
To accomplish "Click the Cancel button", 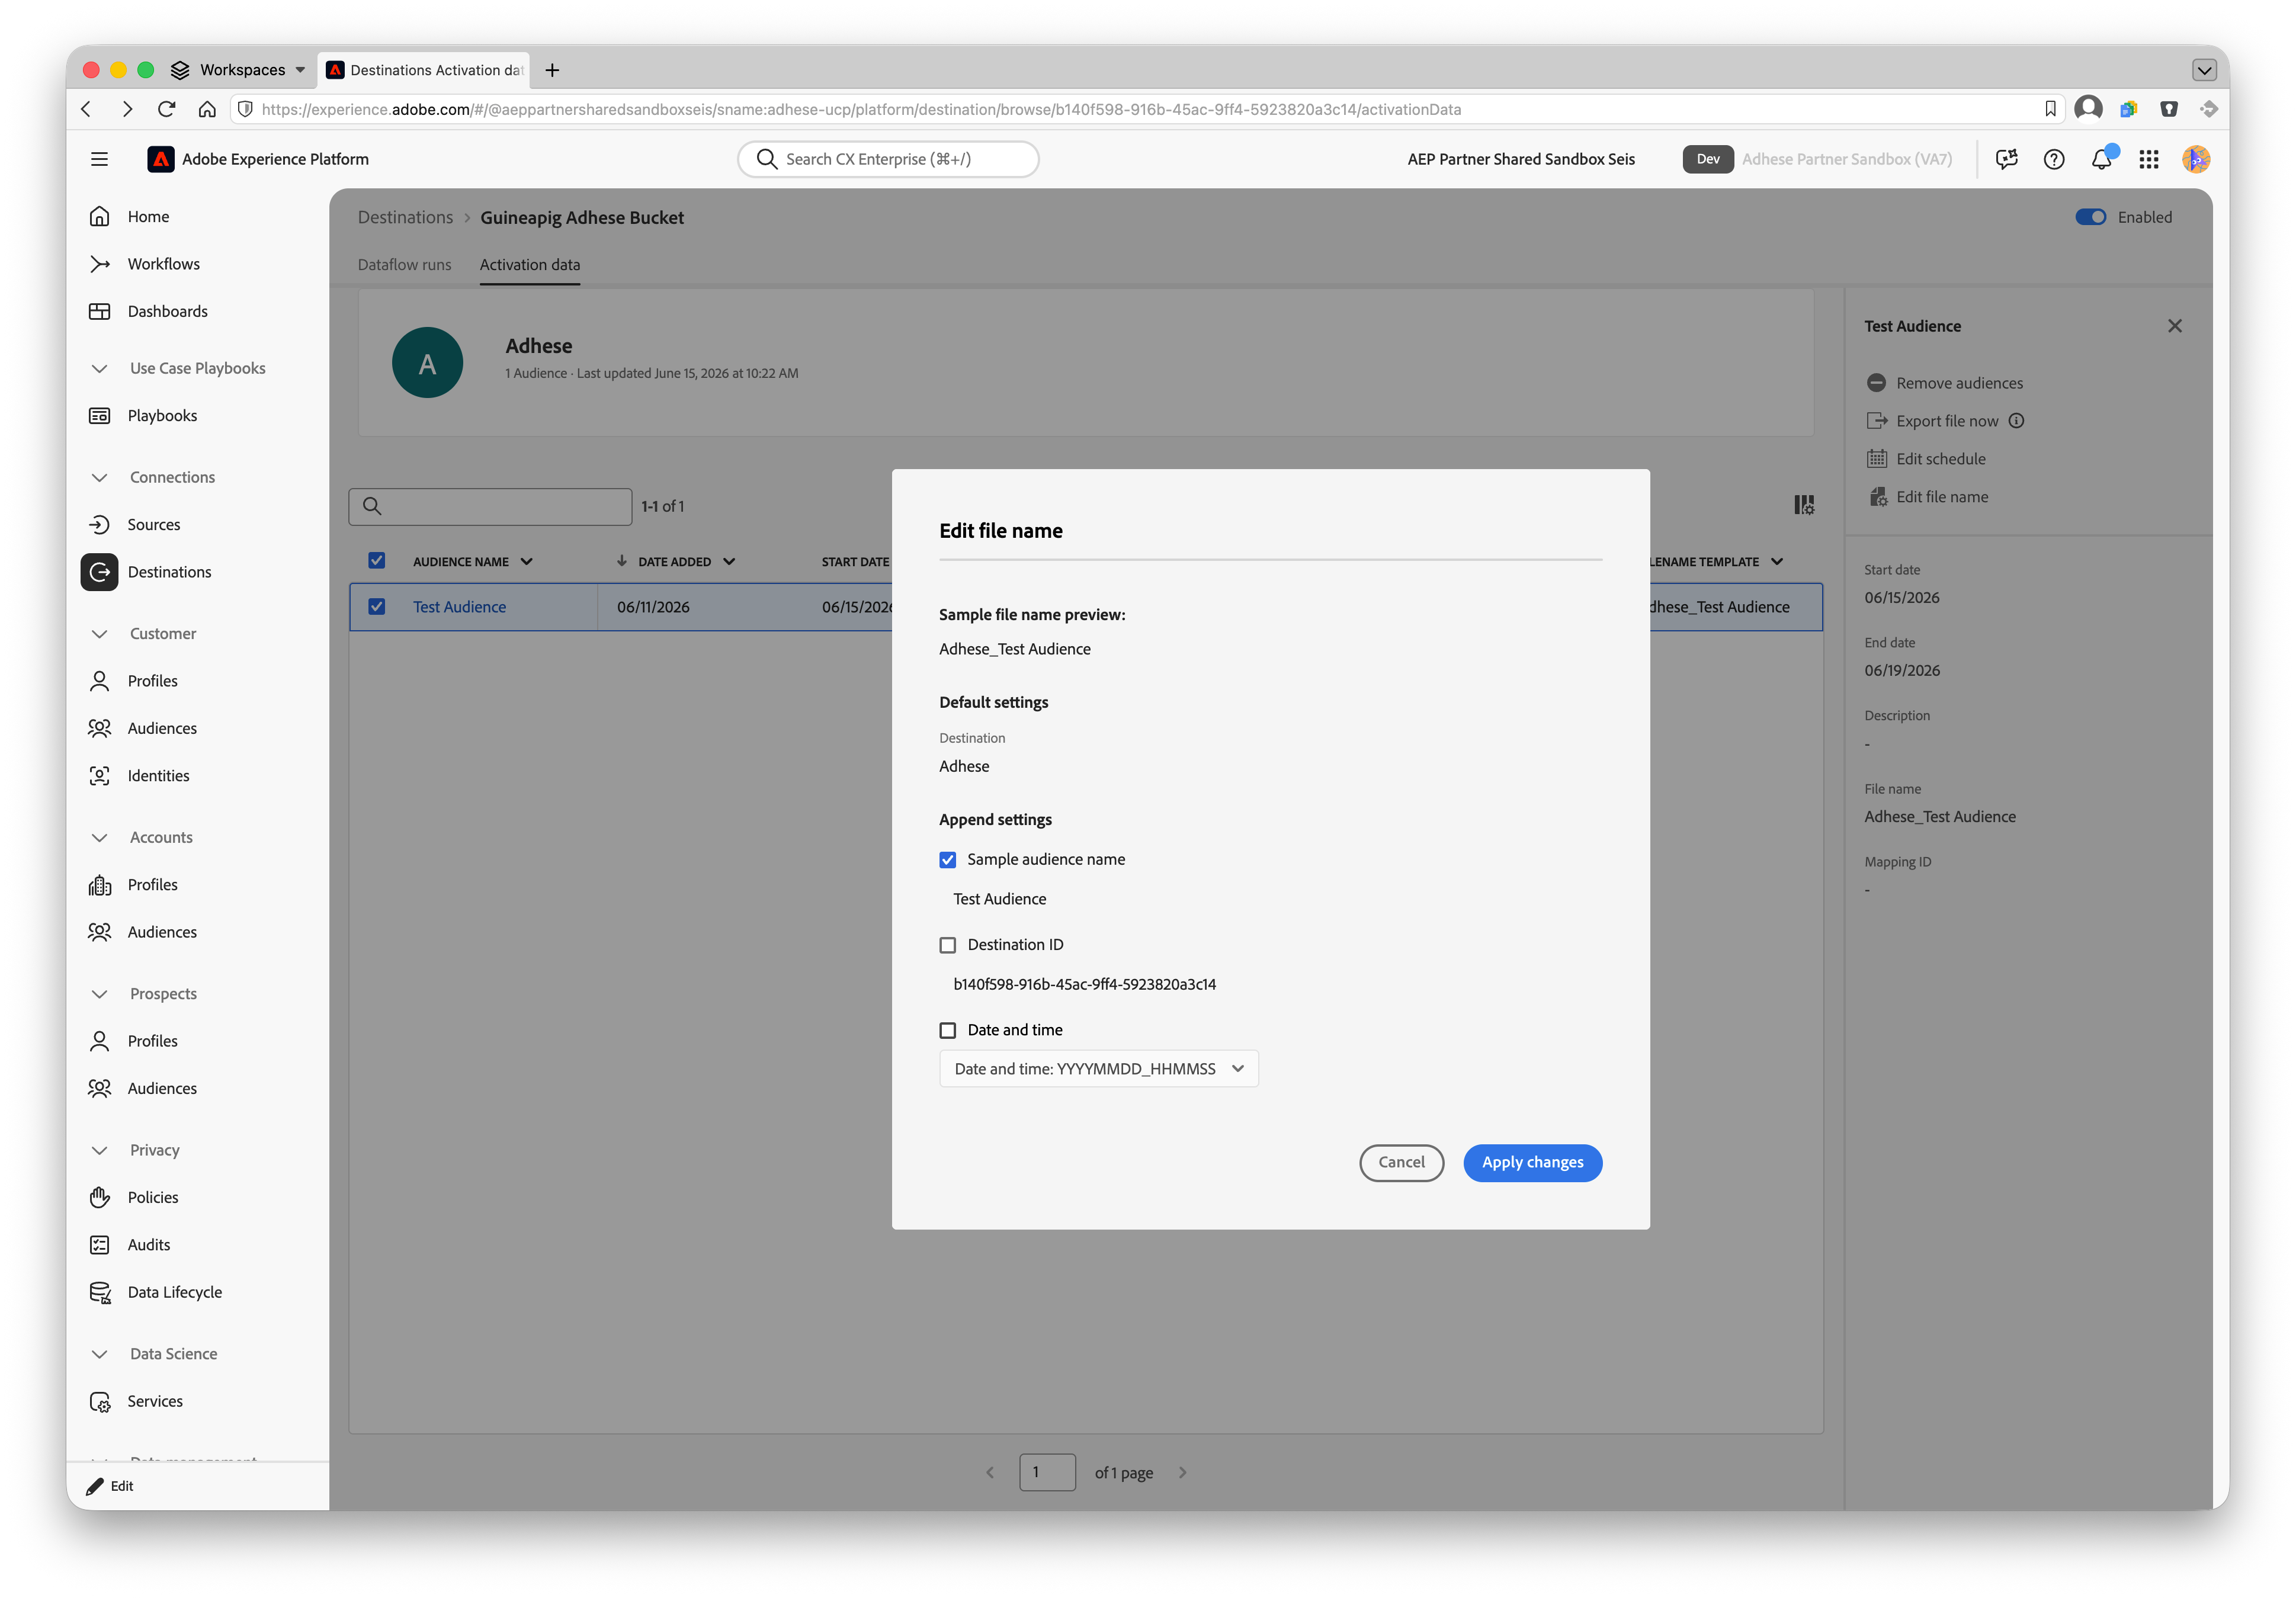I will click(1401, 1162).
